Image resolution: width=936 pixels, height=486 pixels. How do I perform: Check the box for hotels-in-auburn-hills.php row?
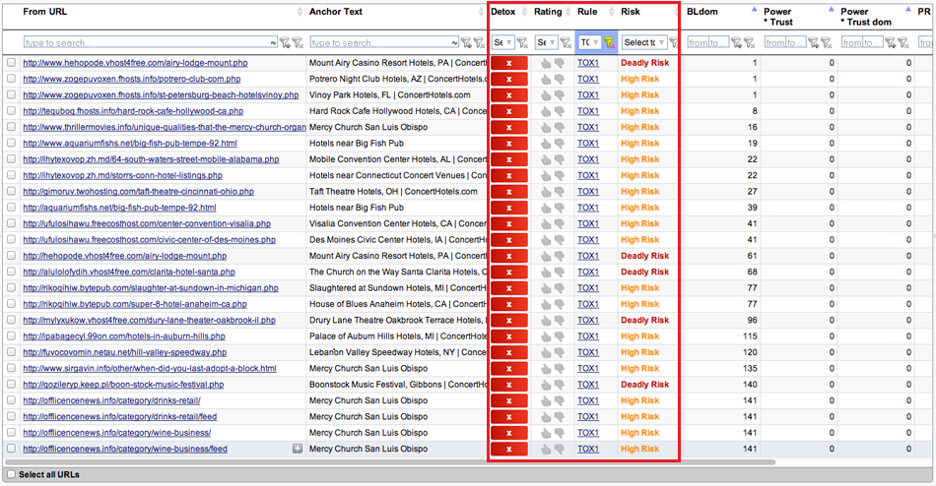[x=12, y=336]
